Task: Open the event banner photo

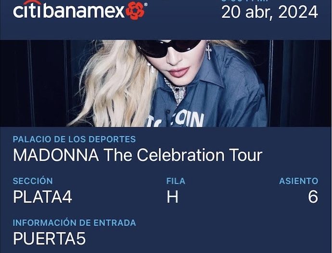Action: tap(166, 83)
